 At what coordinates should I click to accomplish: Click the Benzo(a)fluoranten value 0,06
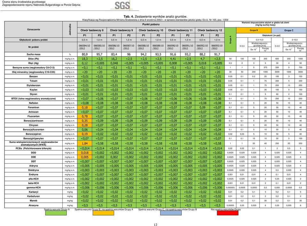(x=84, y=129)
